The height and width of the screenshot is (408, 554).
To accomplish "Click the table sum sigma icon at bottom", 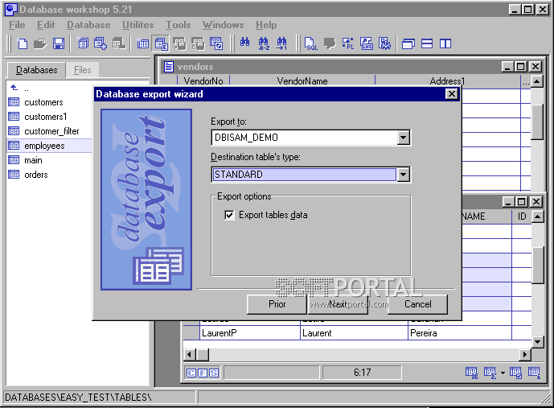I will [x=490, y=373].
